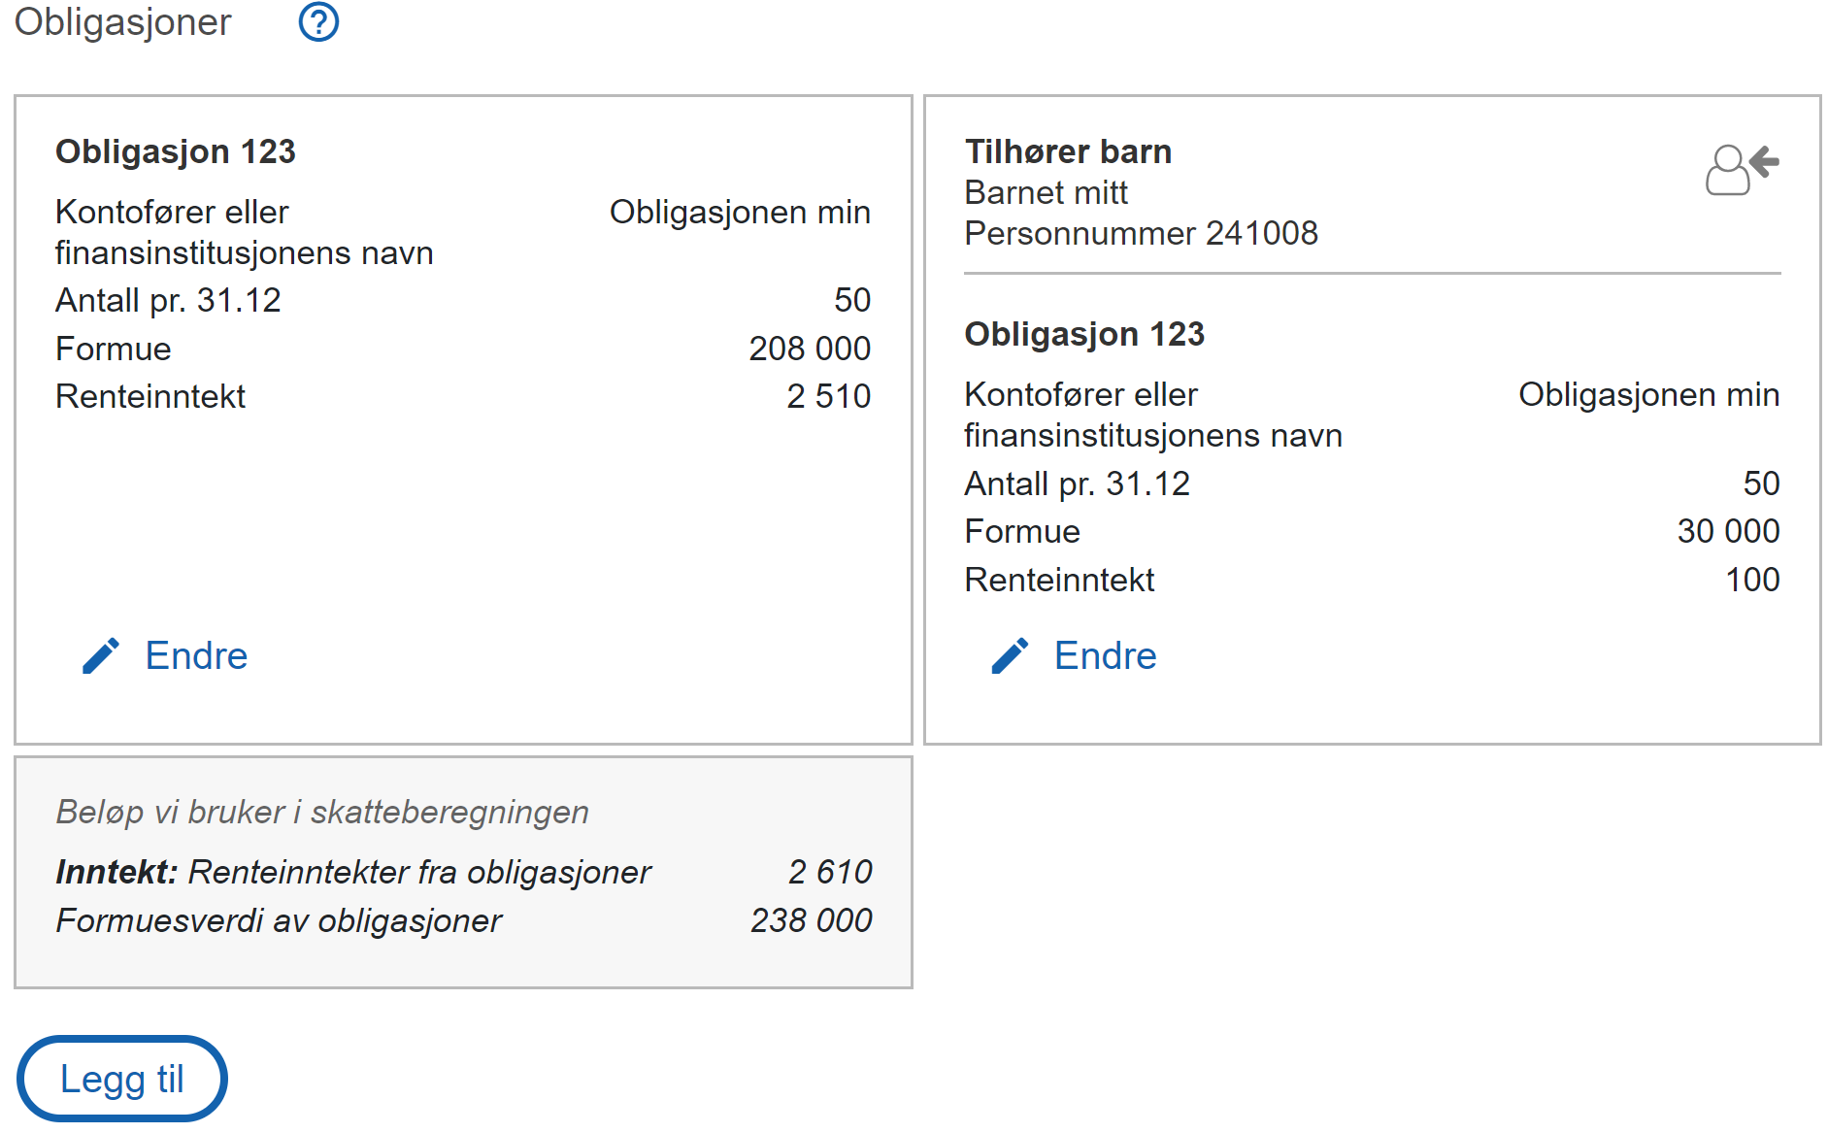
Task: Click the Formue value 208 000
Action: coord(810,349)
